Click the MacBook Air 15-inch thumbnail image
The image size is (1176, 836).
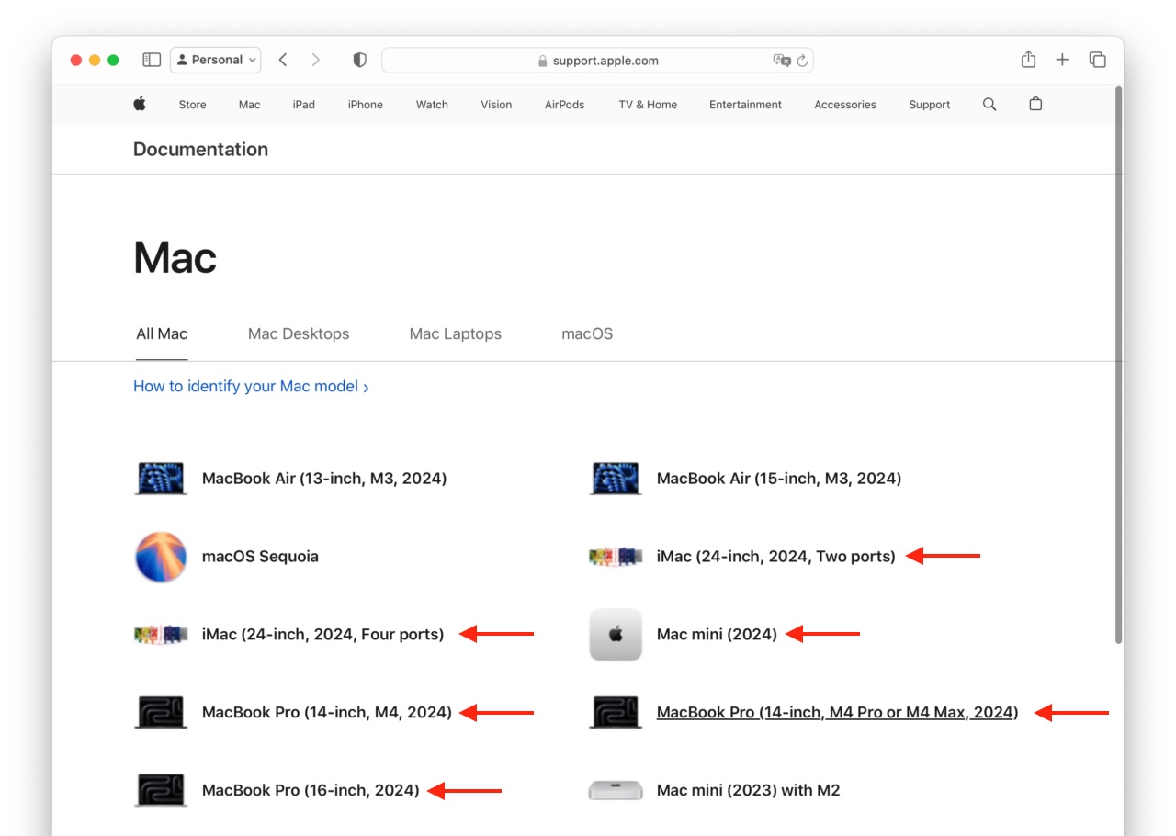[616, 479]
